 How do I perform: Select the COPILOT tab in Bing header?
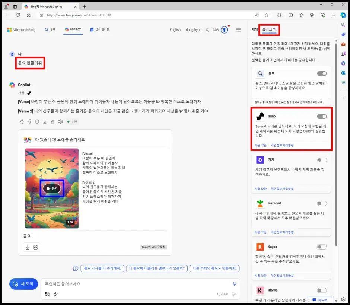point(73,29)
